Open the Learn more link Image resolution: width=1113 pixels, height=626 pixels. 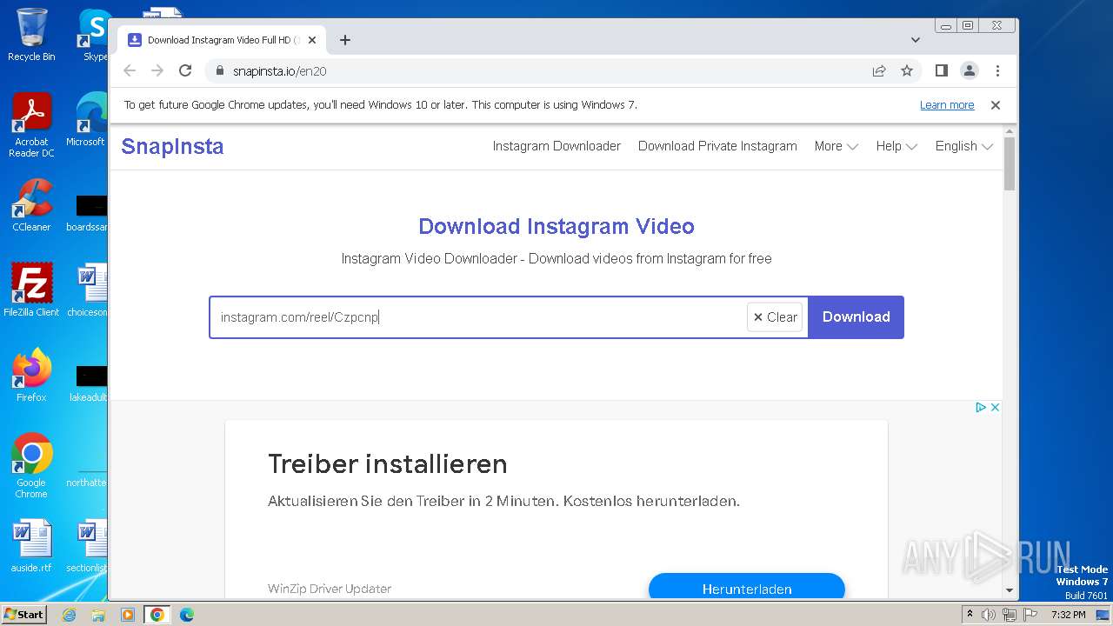click(947, 105)
